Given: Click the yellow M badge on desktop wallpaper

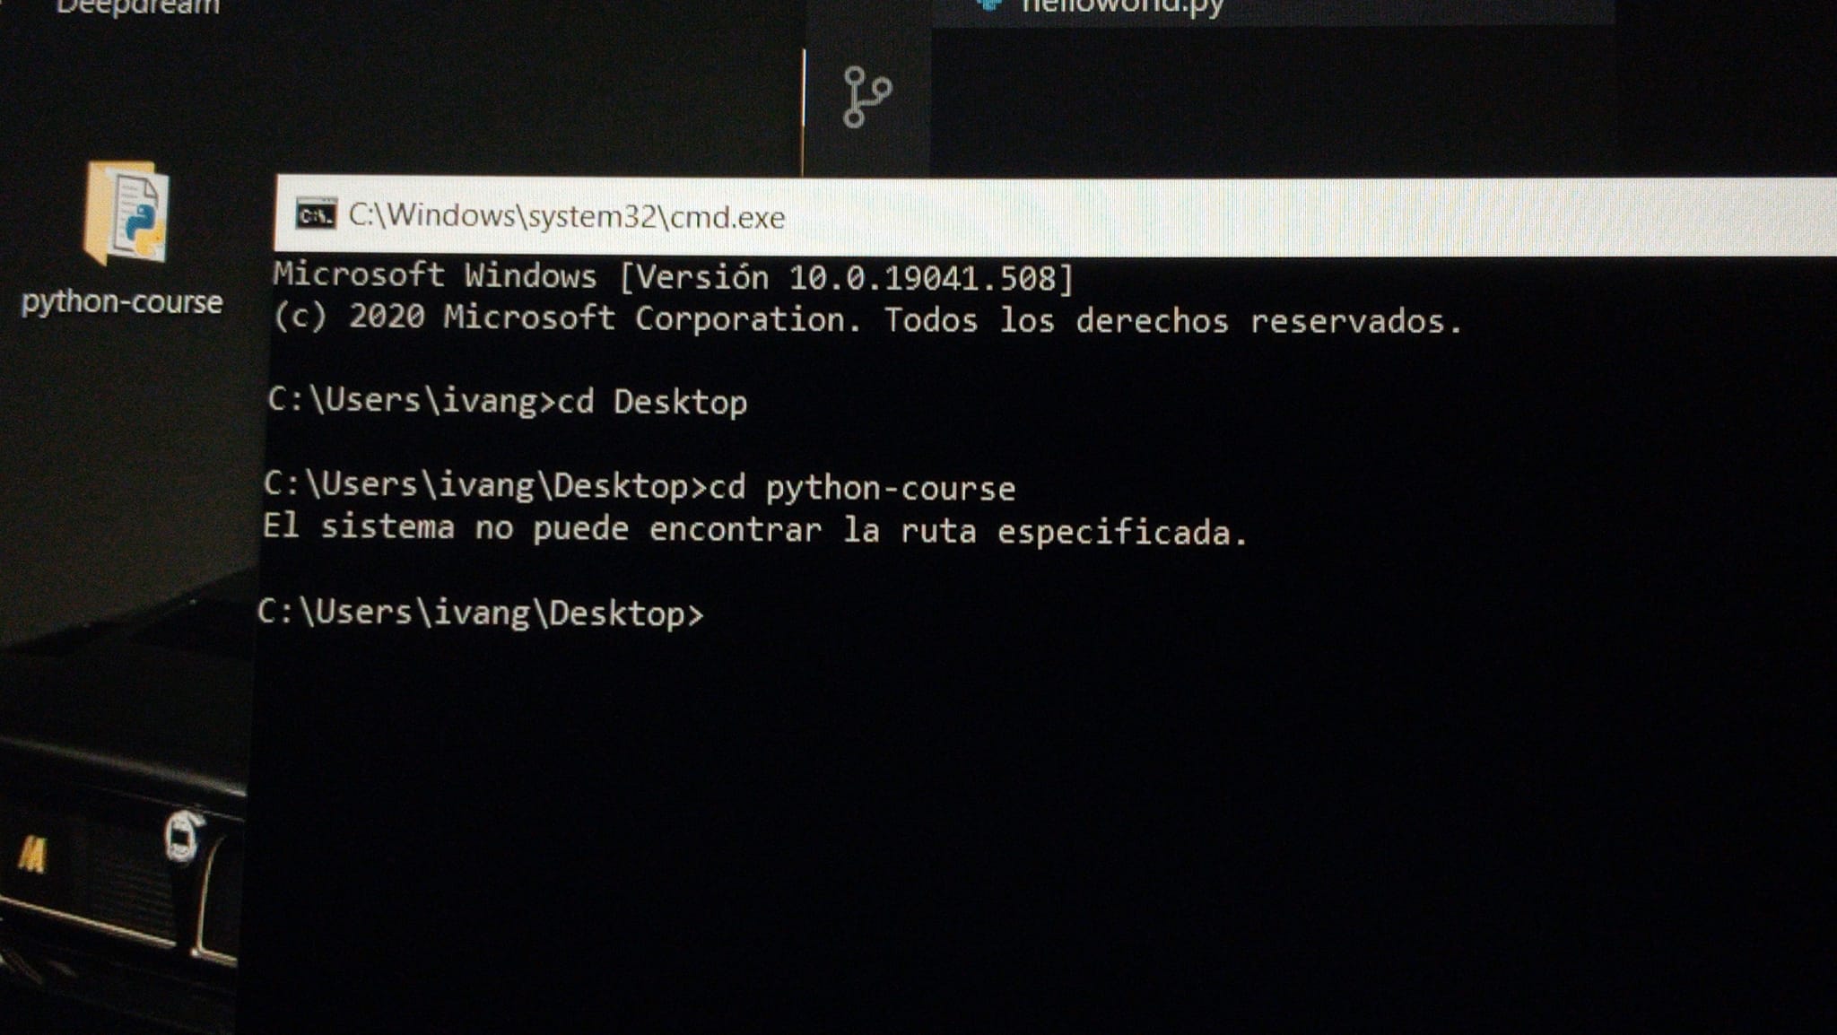Looking at the screenshot, I should 32,855.
